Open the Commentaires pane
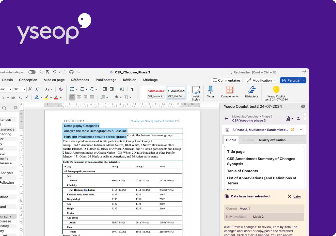The height and width of the screenshot is (236, 336). coord(227,80)
